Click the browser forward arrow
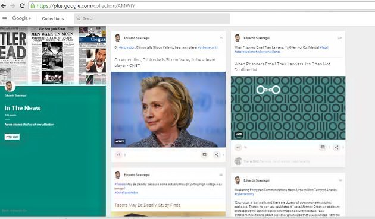Screen dimensions: 375x219 click(12, 5)
